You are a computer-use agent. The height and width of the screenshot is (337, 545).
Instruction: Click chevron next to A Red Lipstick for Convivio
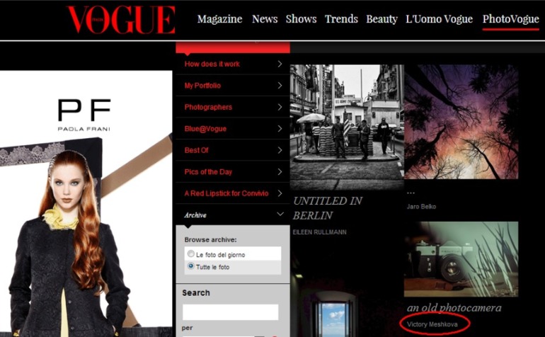coord(280,193)
